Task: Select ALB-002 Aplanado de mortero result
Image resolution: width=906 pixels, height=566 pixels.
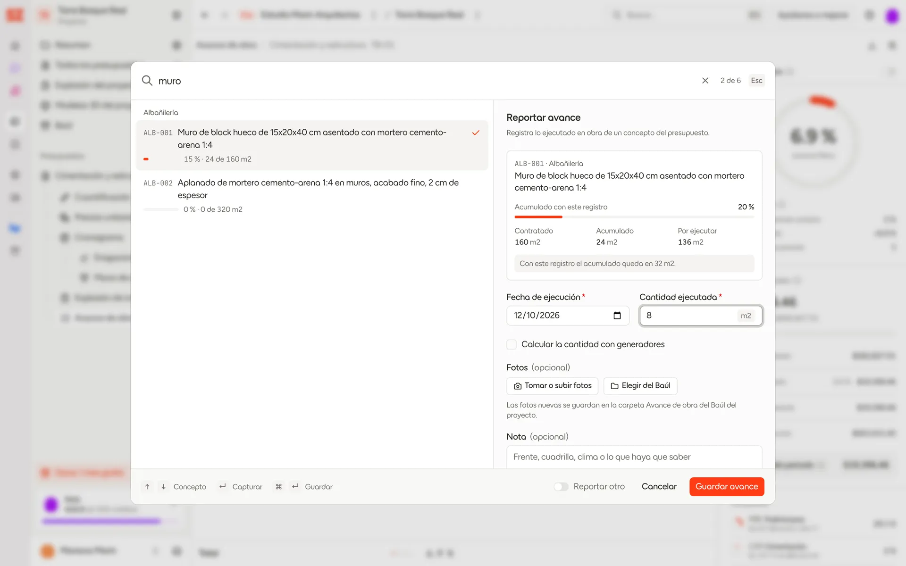Action: click(x=312, y=195)
